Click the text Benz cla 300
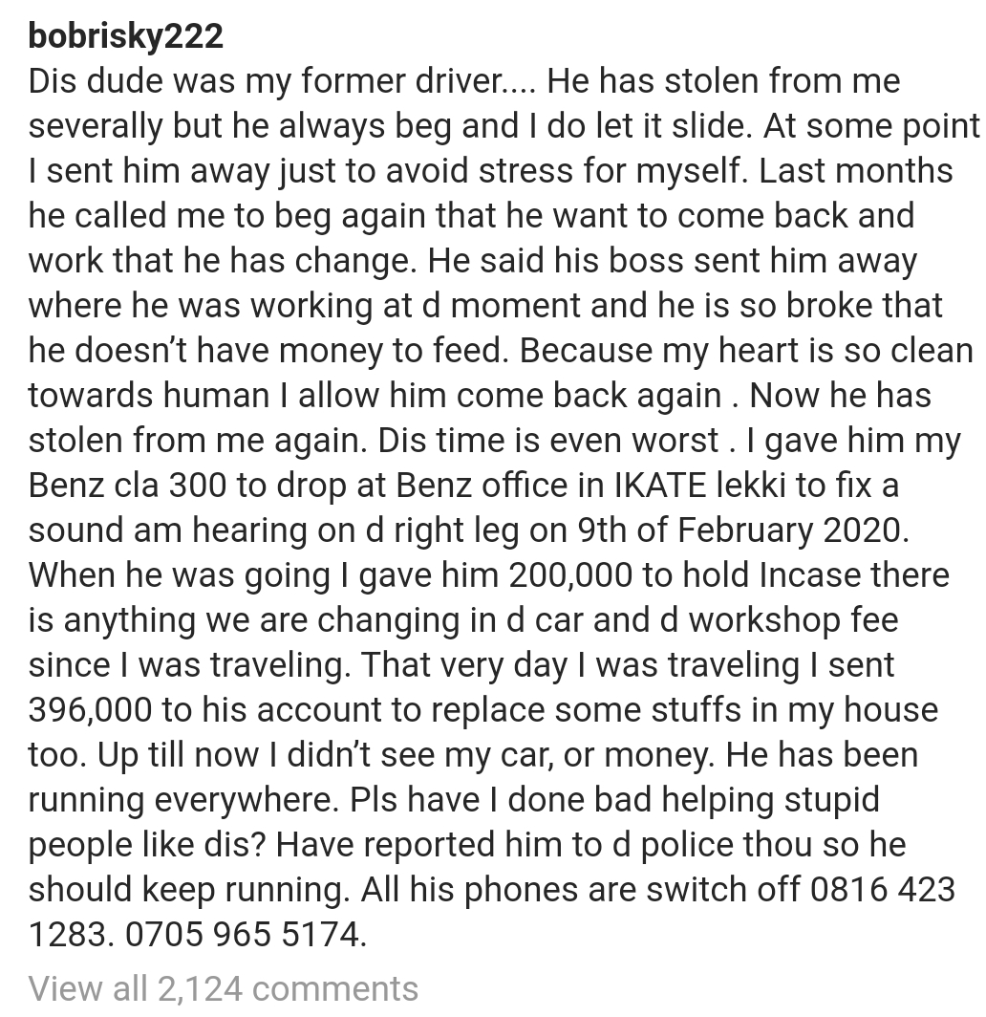This screenshot has height=1017, width=986. [x=128, y=485]
